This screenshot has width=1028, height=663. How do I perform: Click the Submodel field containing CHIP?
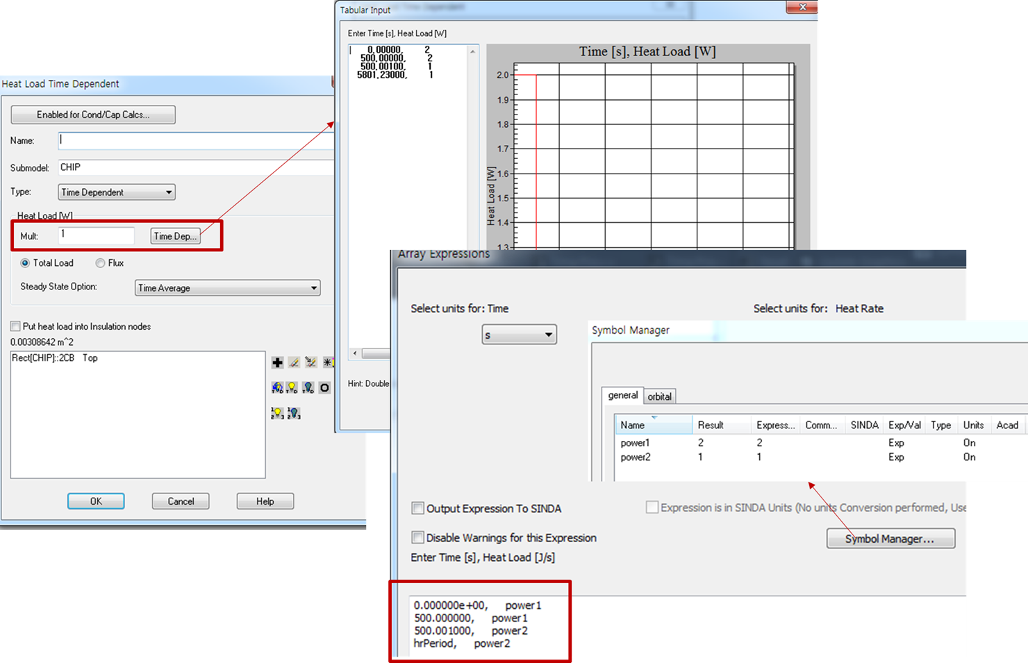pos(196,167)
